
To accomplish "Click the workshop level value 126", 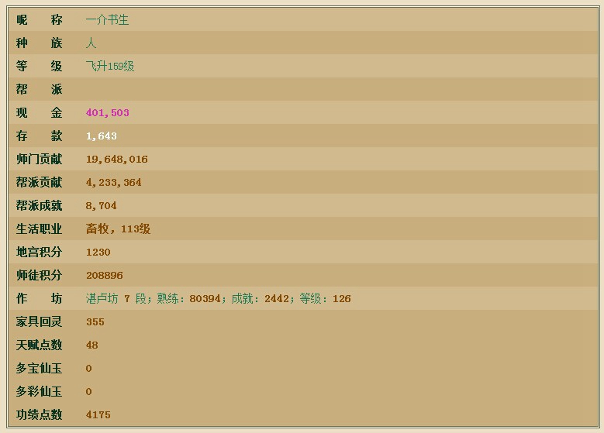I will (341, 299).
